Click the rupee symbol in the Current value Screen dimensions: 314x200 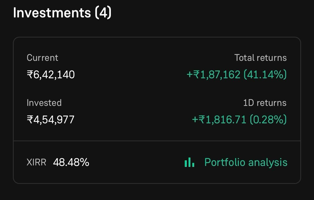30,75
